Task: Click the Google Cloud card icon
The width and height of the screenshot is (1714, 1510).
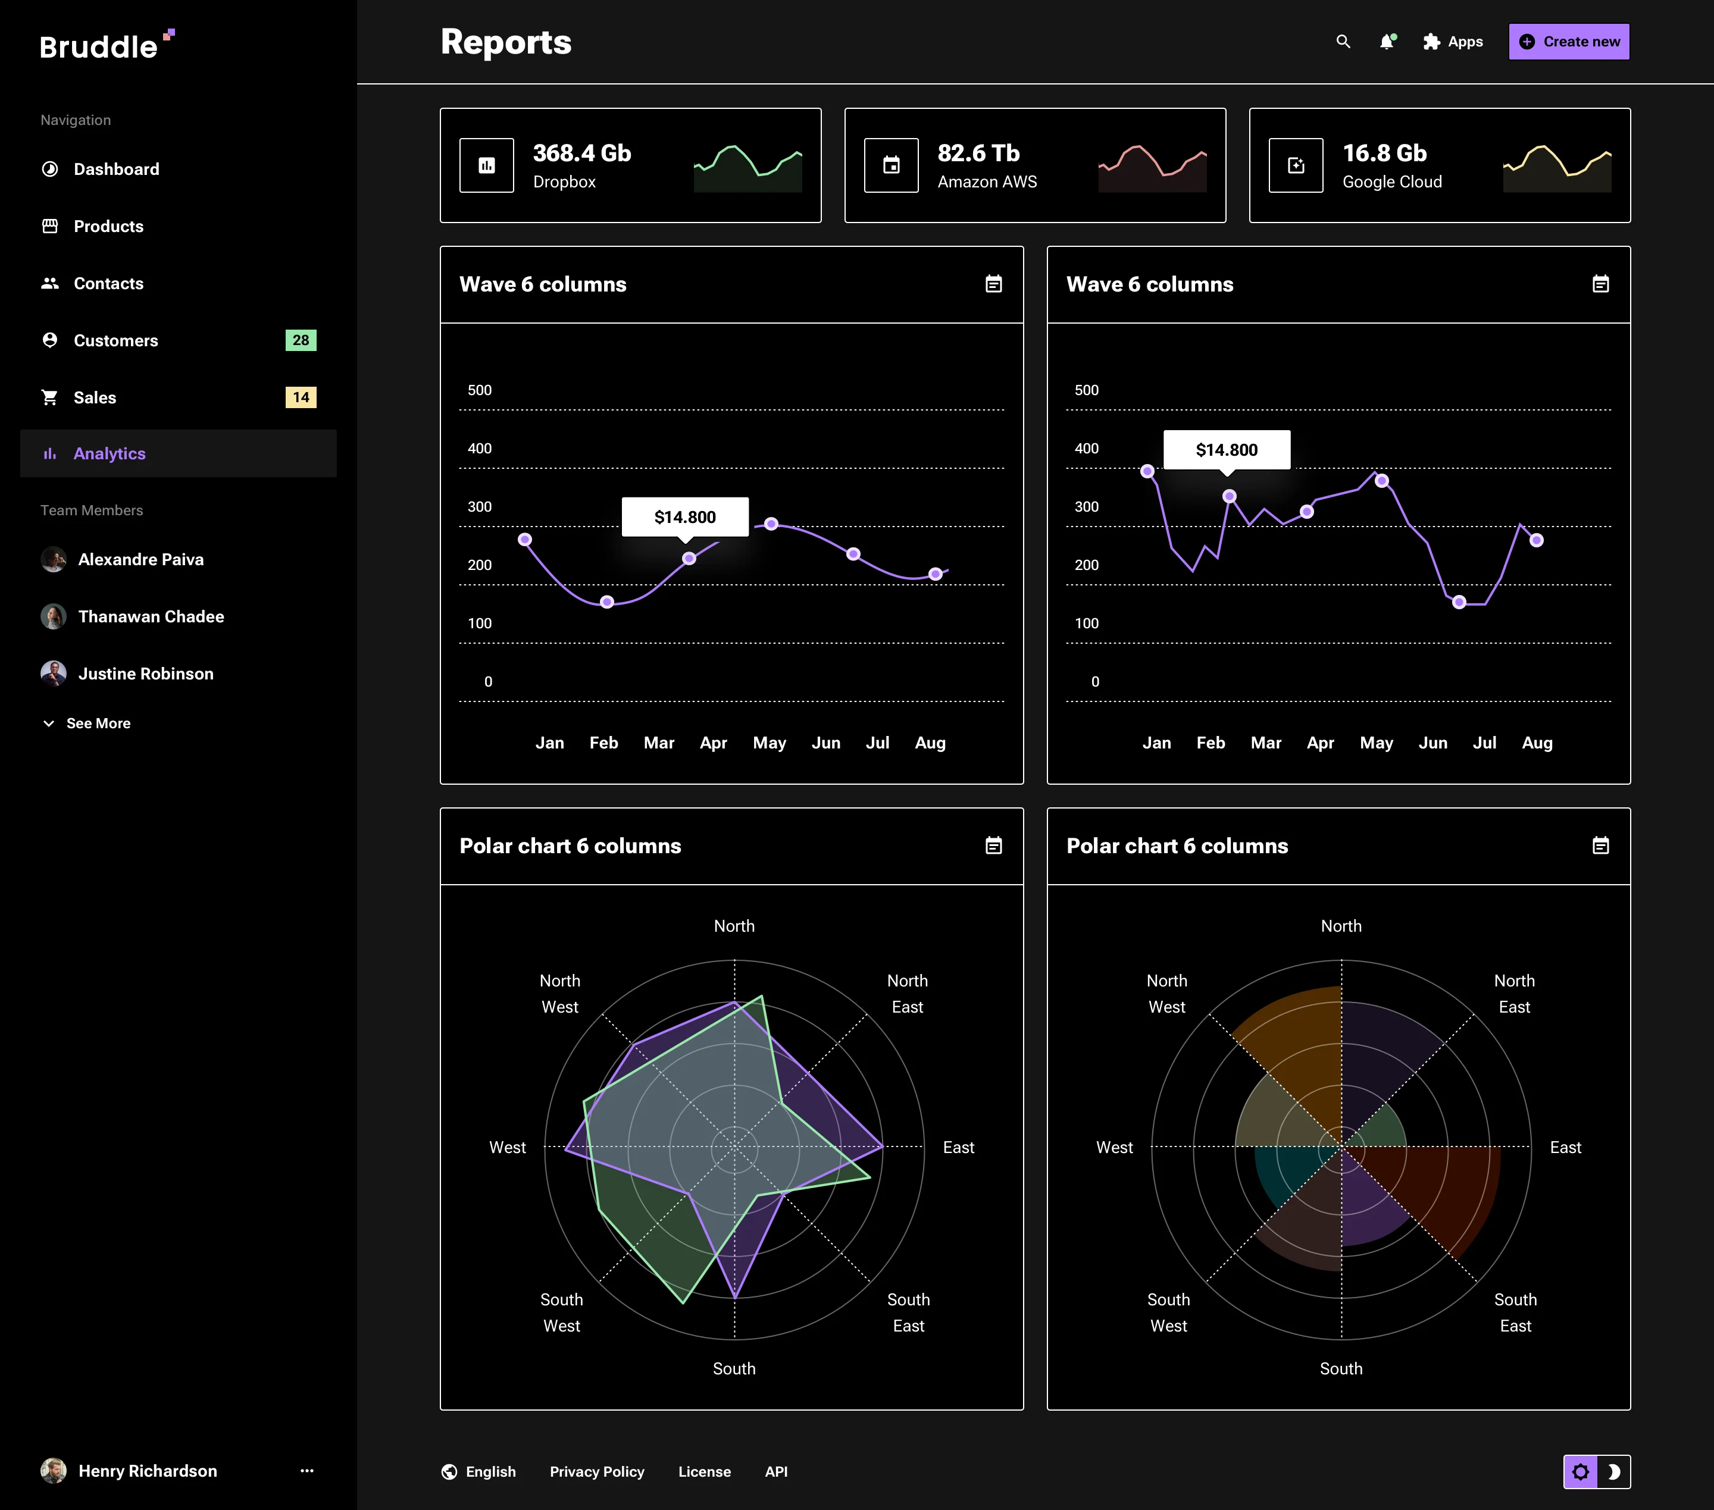Action: coord(1296,165)
